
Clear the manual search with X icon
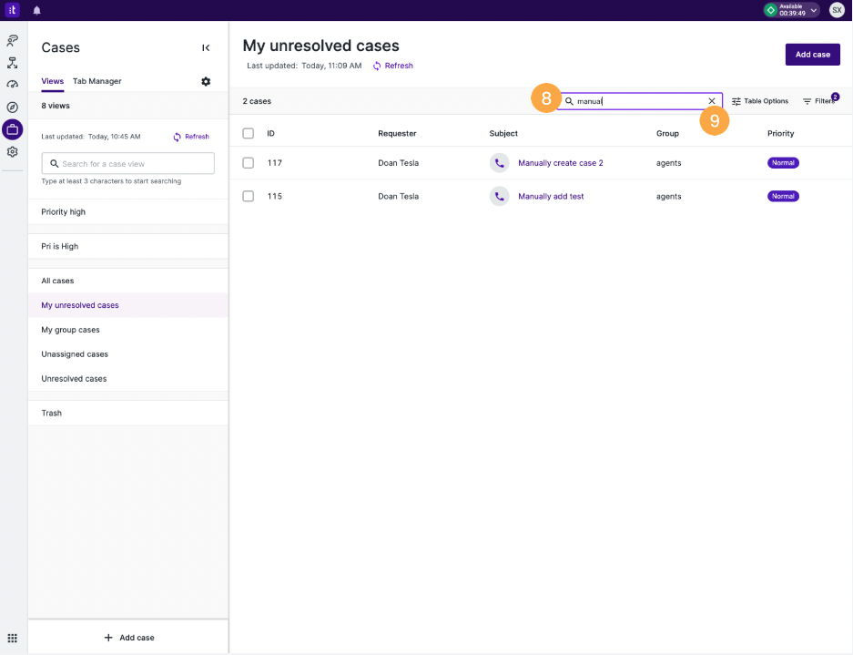(712, 101)
